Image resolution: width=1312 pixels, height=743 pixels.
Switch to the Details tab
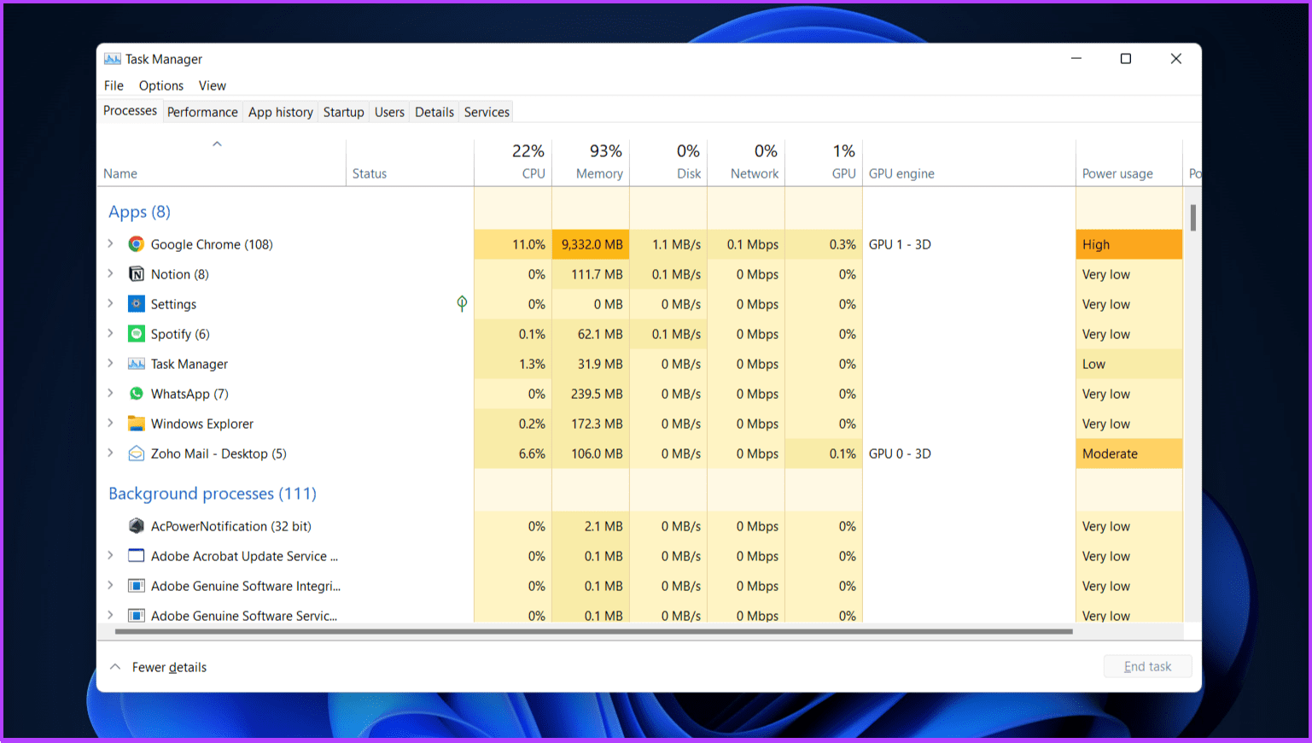click(x=434, y=112)
